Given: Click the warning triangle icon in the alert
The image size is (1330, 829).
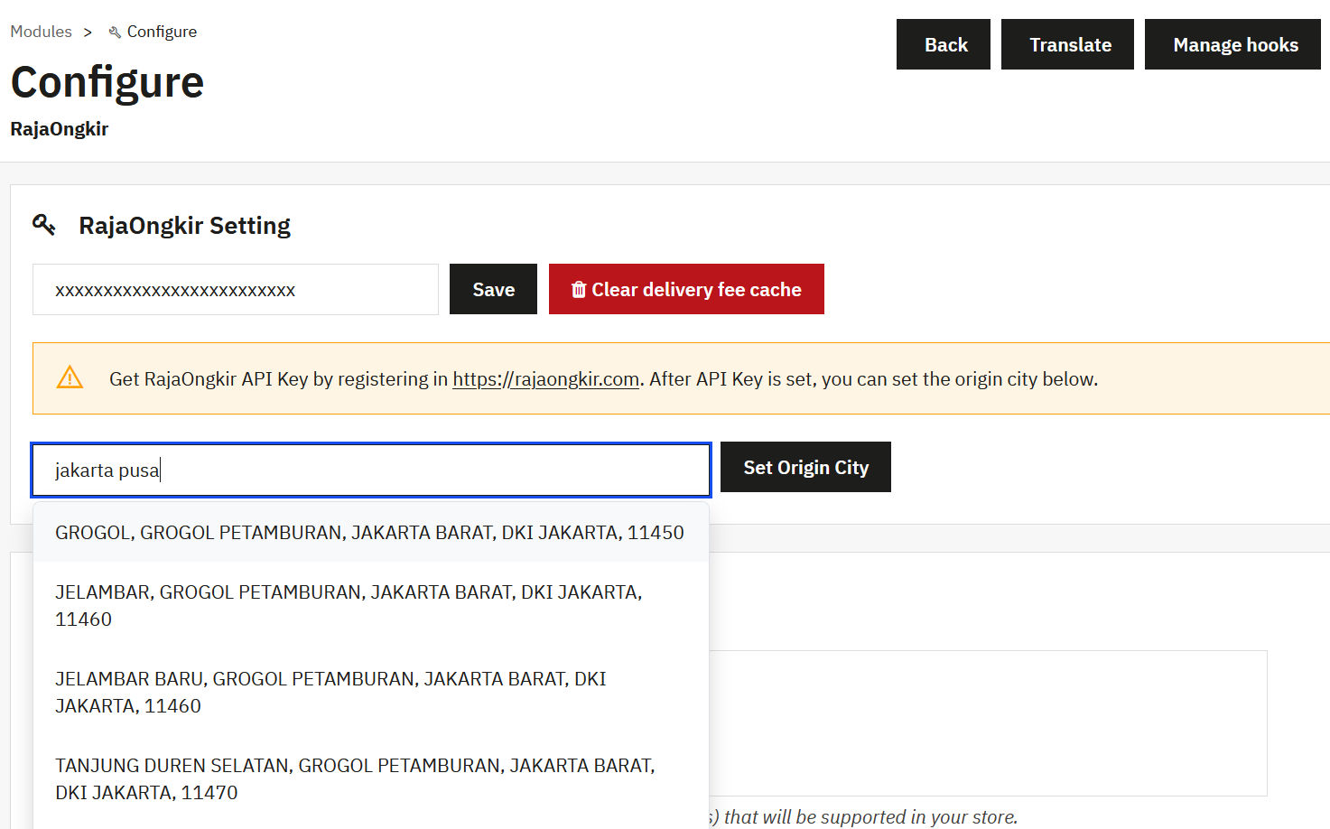Looking at the screenshot, I should tap(70, 377).
